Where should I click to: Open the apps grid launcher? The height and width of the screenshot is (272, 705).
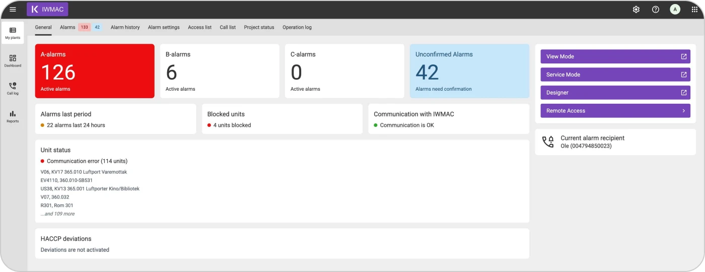[x=694, y=10]
